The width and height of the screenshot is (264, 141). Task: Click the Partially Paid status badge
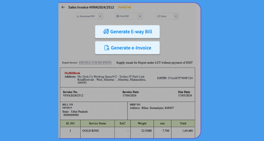click(x=125, y=7)
